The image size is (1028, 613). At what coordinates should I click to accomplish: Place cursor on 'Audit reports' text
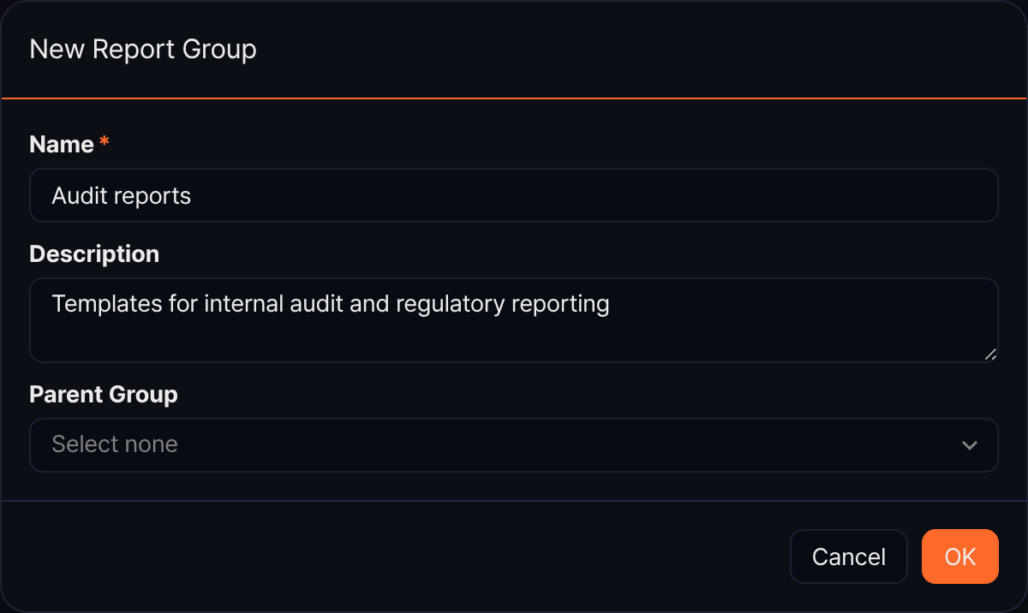(122, 196)
